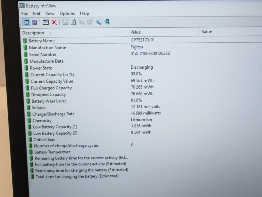Click the battery icon beside Full Charged Capacity

click(27, 88)
